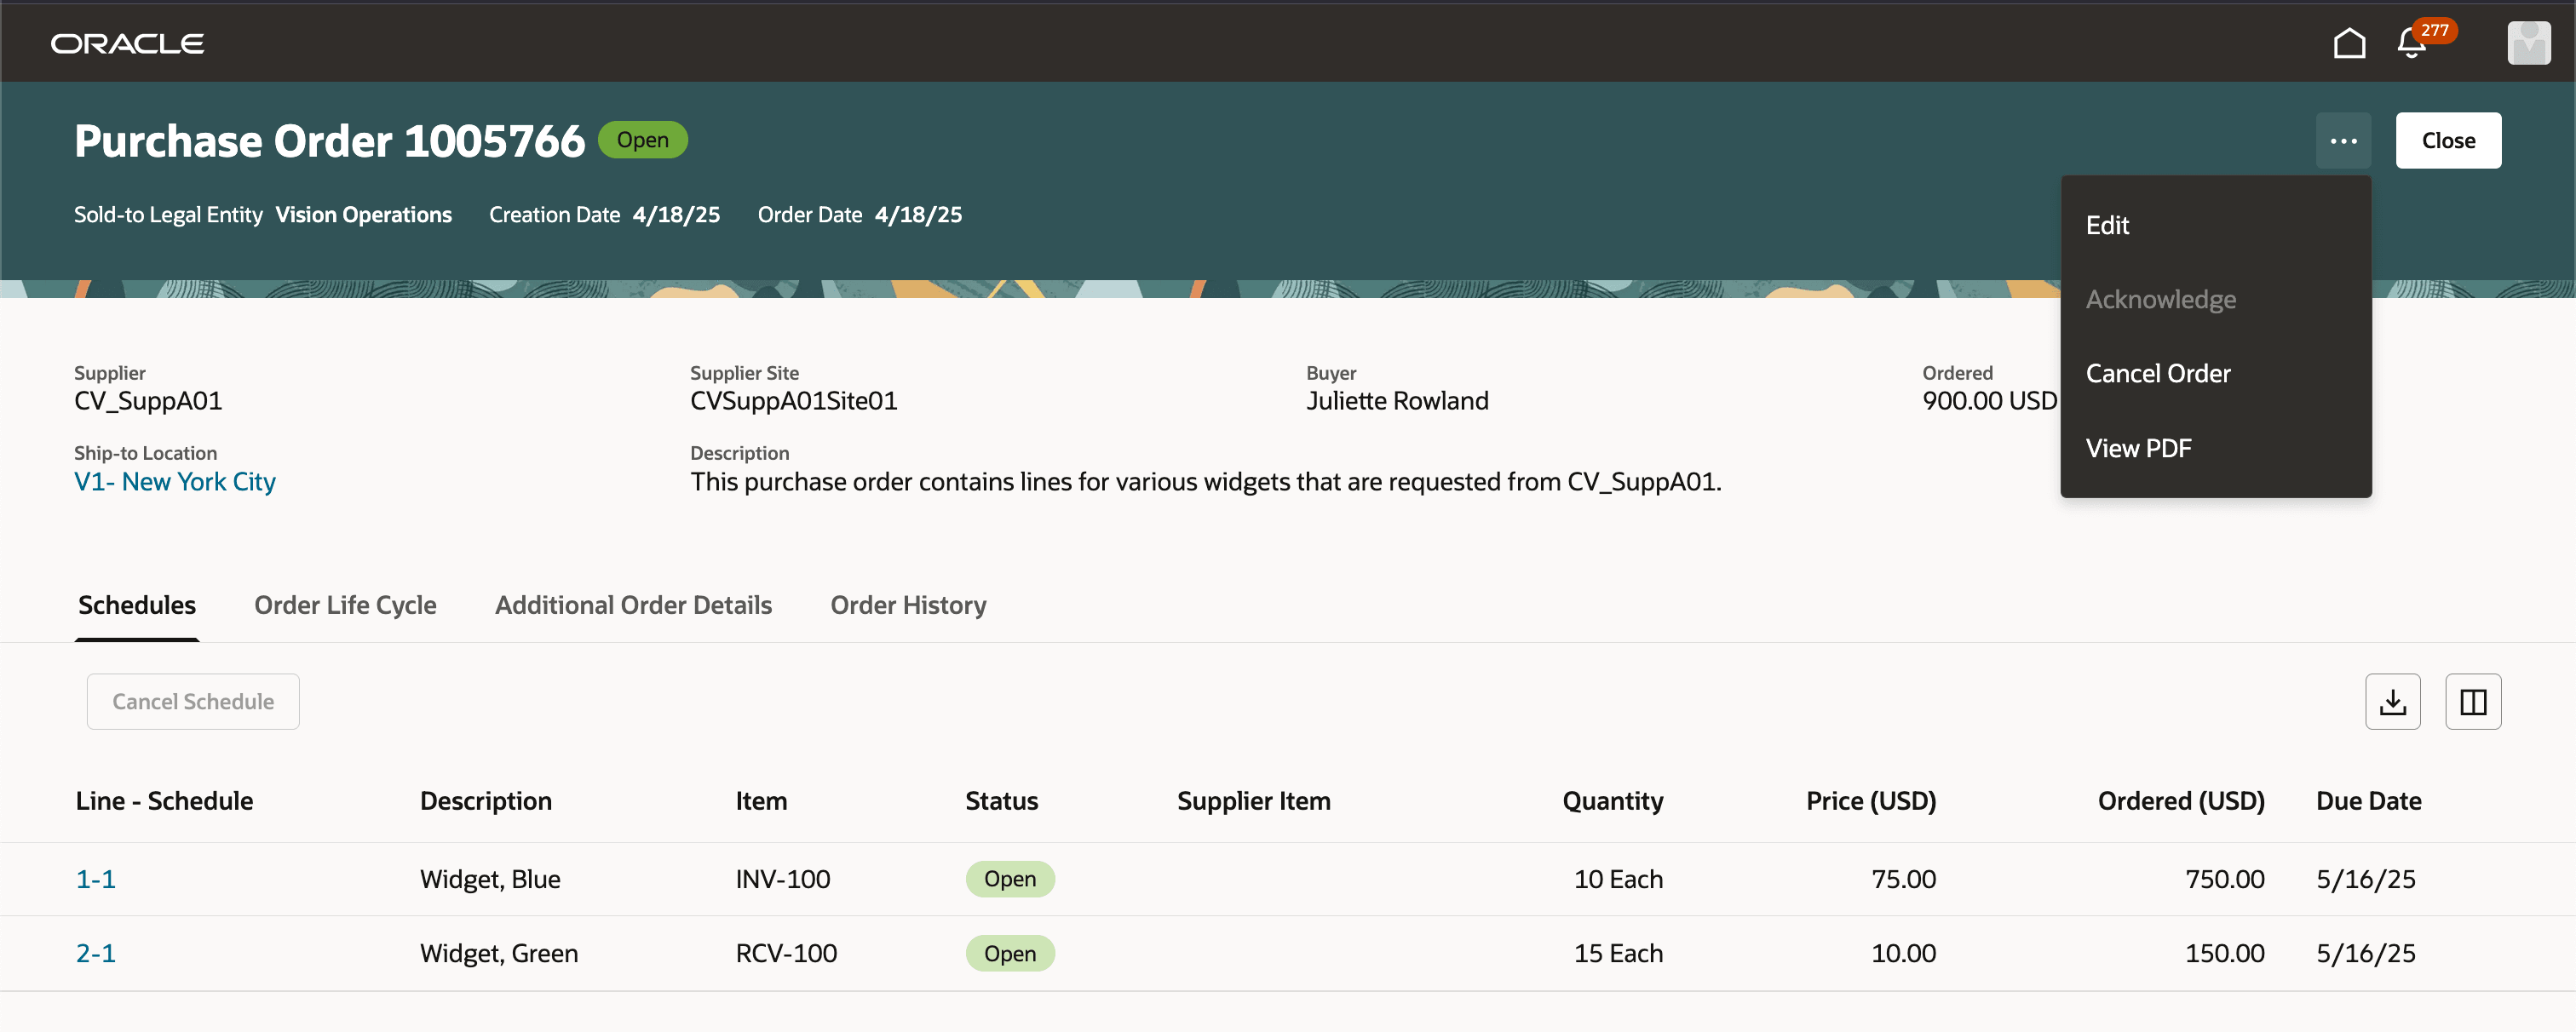Open the user profile avatar
Screen dimensions: 2576x1032
pos(2528,42)
